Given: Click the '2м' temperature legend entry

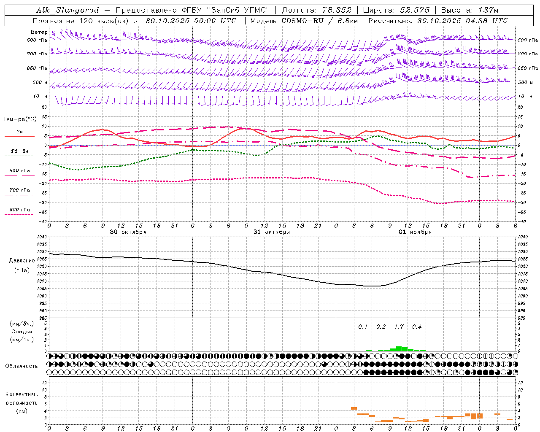Looking at the screenshot, I should (20, 132).
